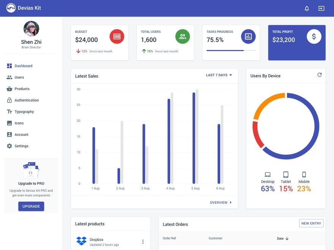Click the red Budget money icon
This screenshot has height=250, width=334.
coord(117,37)
